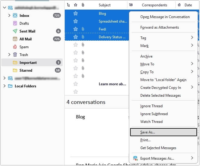200x166 pixels.
Task: Click the Starred 58 unread badge
Action: click(x=58, y=70)
